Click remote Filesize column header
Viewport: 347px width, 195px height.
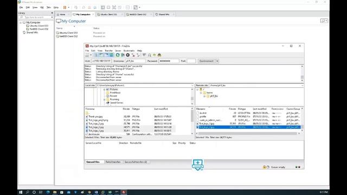233,109
